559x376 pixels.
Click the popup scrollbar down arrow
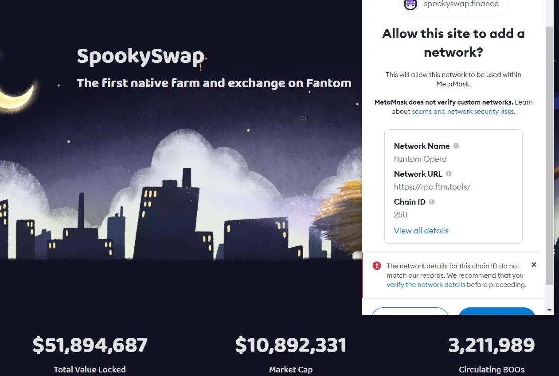pyautogui.click(x=549, y=310)
